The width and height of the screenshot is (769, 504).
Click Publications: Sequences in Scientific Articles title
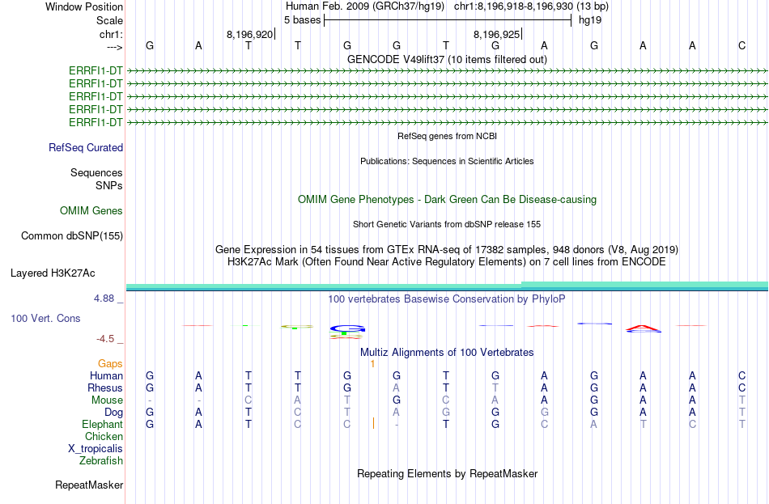pos(447,161)
